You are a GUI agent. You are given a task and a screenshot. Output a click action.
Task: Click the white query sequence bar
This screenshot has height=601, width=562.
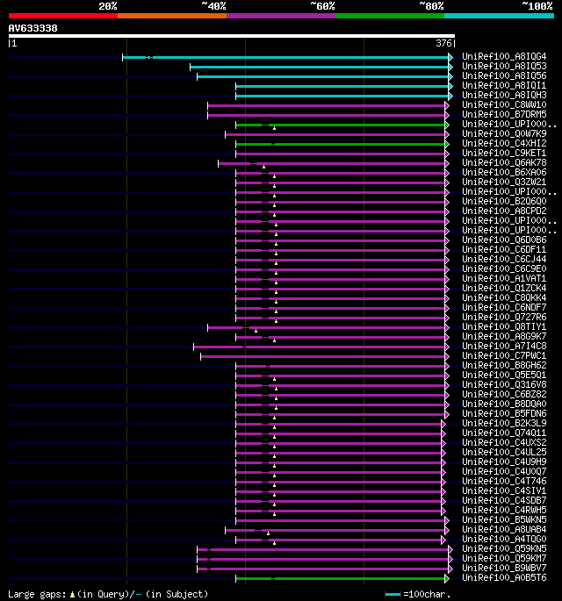point(231,36)
